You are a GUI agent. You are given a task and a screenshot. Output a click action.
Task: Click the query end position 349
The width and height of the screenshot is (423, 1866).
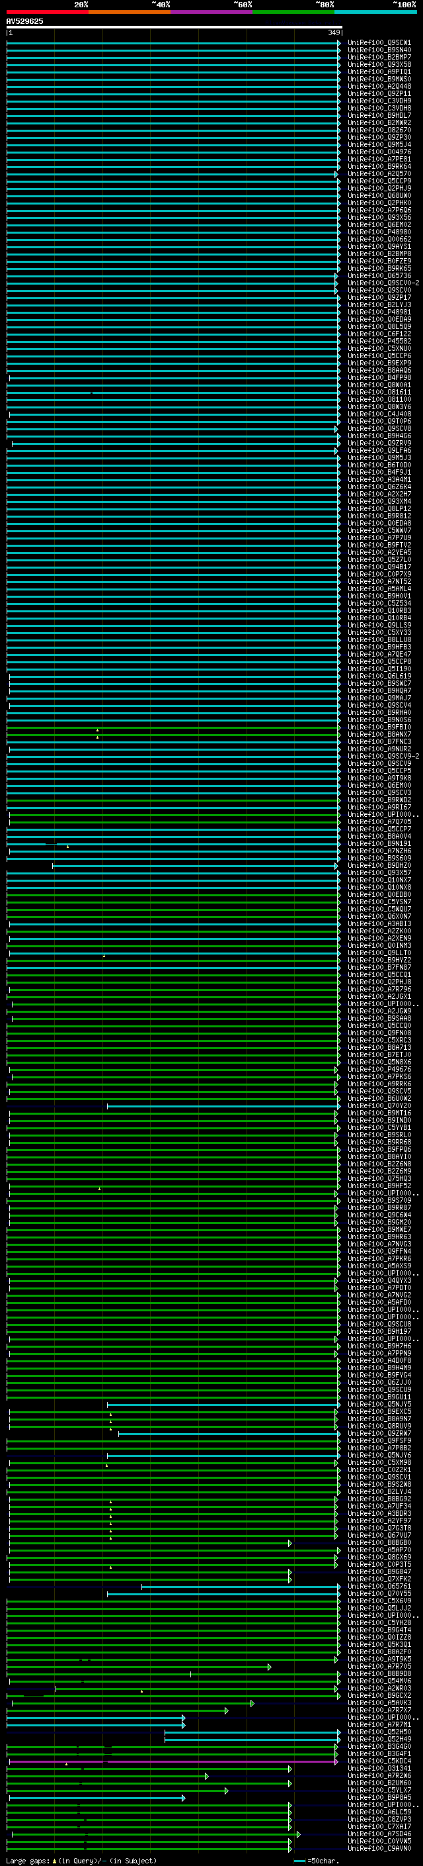pyautogui.click(x=334, y=32)
